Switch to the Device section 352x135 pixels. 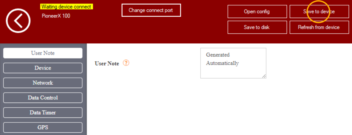click(x=43, y=68)
